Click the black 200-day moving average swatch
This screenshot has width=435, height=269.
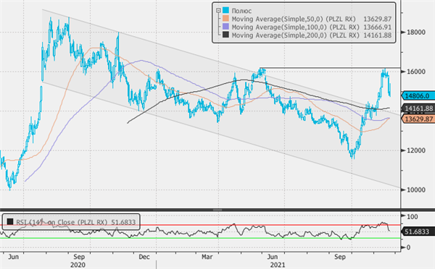point(225,35)
